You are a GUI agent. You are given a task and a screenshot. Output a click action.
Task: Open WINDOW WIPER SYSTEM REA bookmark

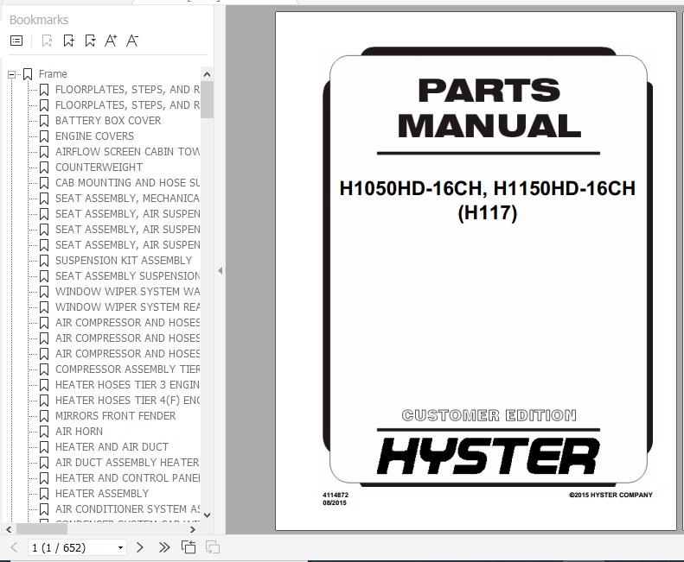click(x=127, y=307)
